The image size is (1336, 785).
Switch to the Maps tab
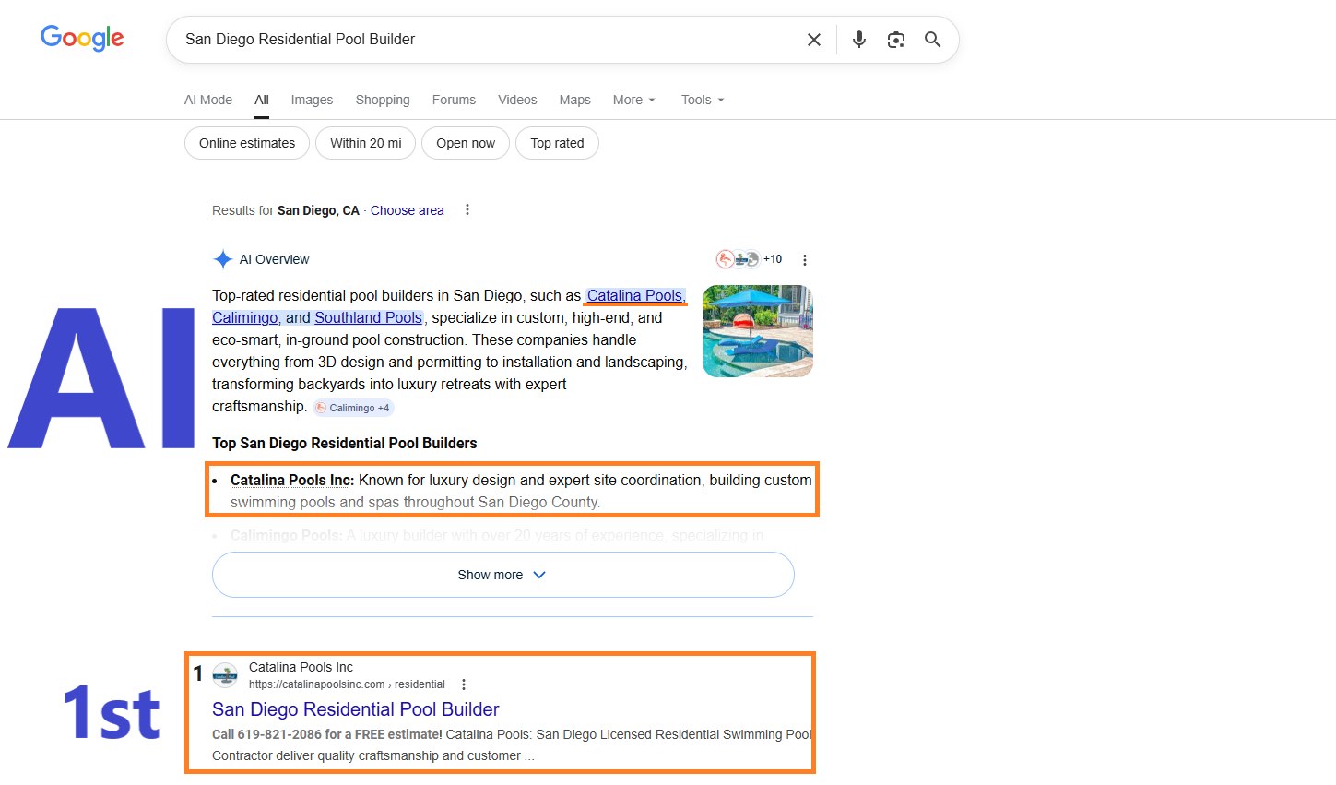[574, 100]
